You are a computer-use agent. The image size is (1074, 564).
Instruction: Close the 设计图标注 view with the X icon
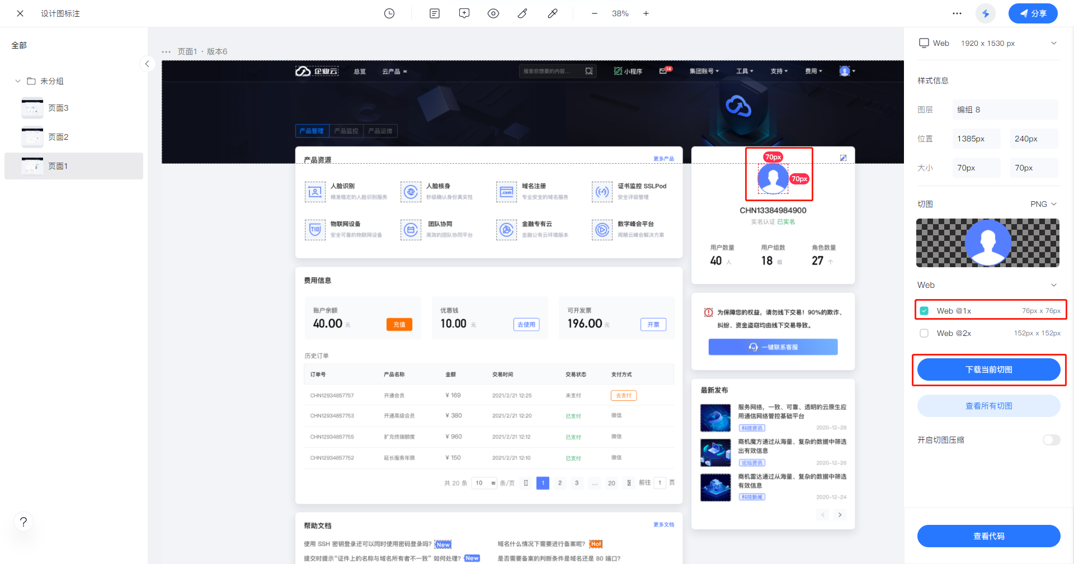coord(20,13)
